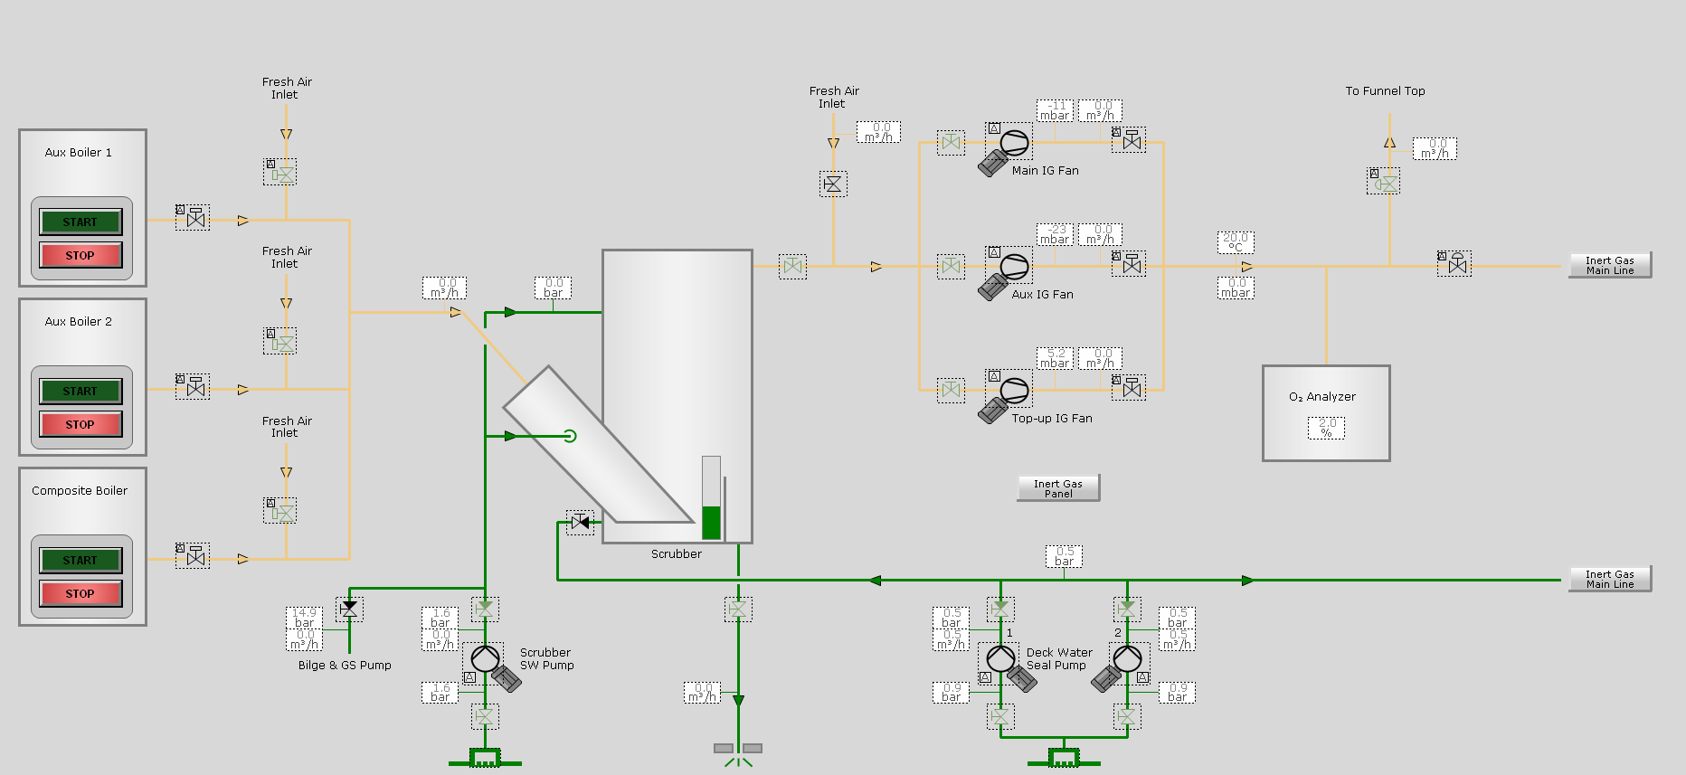Click the Main IG Fan icon
This screenshot has width=1686, height=775.
(x=1014, y=143)
